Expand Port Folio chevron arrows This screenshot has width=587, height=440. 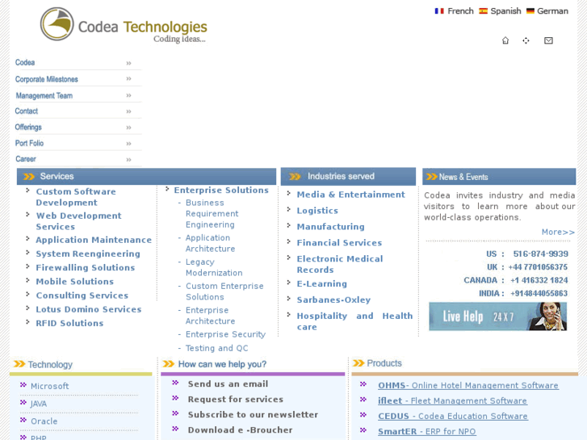(128, 144)
